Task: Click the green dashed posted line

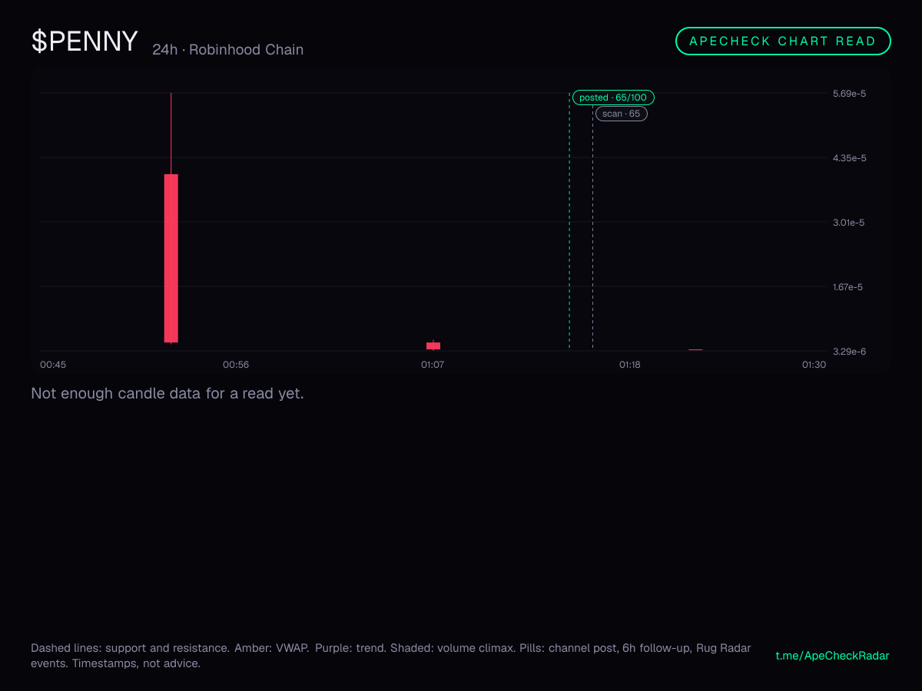Action: 569,223
